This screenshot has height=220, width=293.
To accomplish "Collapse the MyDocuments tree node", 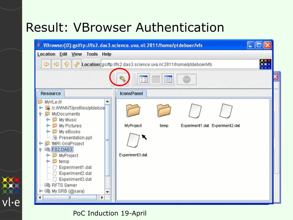I will pyautogui.click(x=40, y=114).
